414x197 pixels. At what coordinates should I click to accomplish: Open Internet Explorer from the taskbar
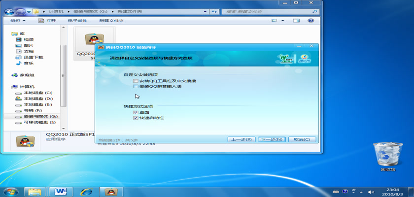(x=87, y=191)
